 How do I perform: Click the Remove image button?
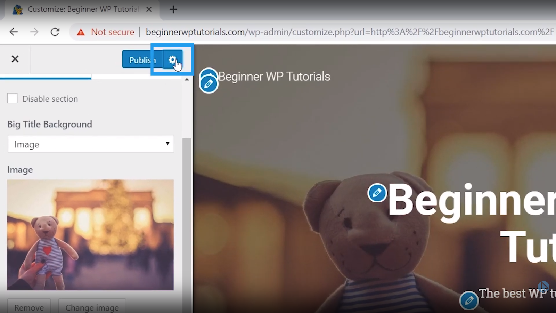(x=29, y=306)
